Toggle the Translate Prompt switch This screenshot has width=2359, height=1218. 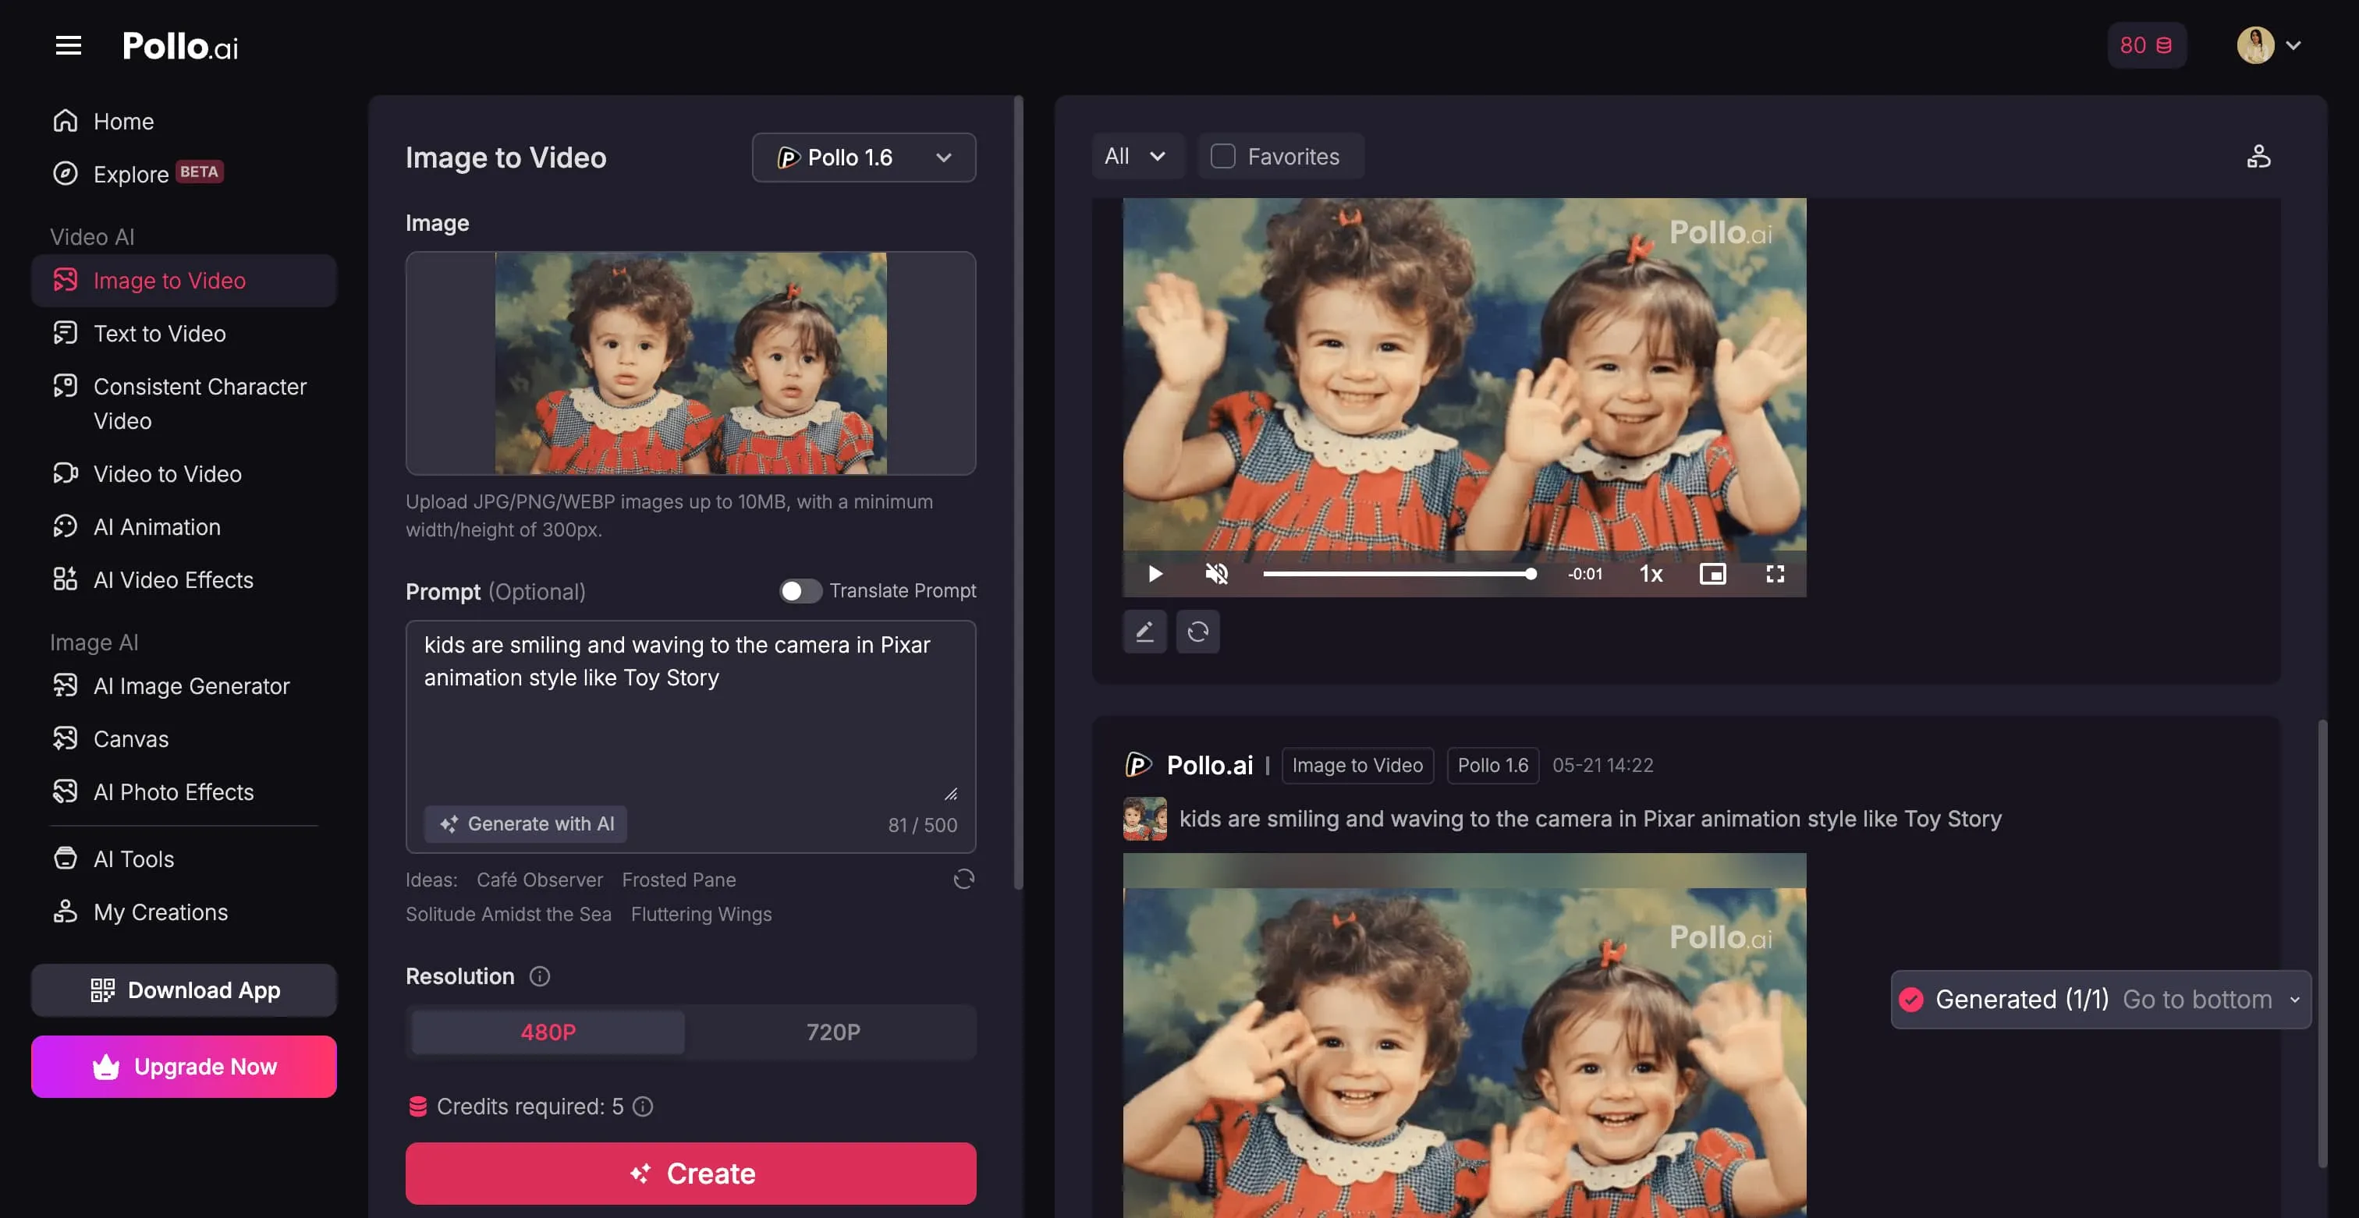pos(800,591)
